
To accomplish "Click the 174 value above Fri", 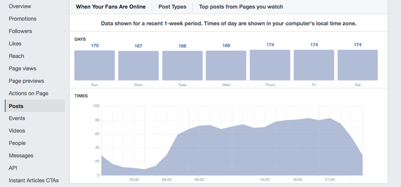I will click(x=314, y=45).
